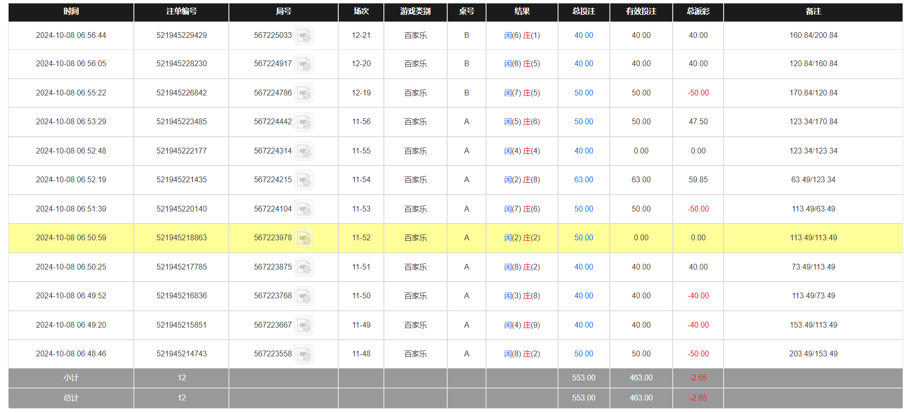Viewport: 904px width, 412px height.
Task: Open replay icon for round 567223667
Action: pyautogui.click(x=304, y=326)
